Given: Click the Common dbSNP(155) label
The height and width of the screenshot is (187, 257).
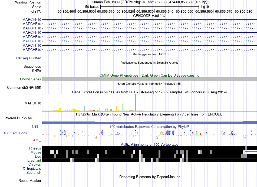Looking at the screenshot, I should point(24,88).
